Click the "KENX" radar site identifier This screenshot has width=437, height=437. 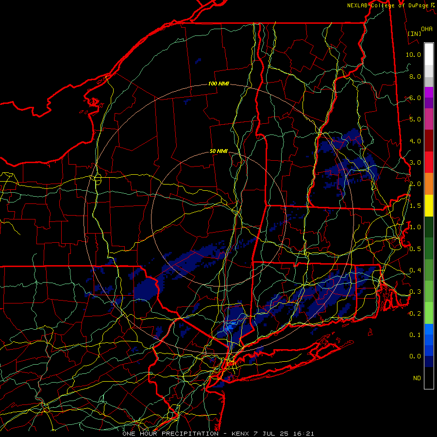pyautogui.click(x=240, y=434)
